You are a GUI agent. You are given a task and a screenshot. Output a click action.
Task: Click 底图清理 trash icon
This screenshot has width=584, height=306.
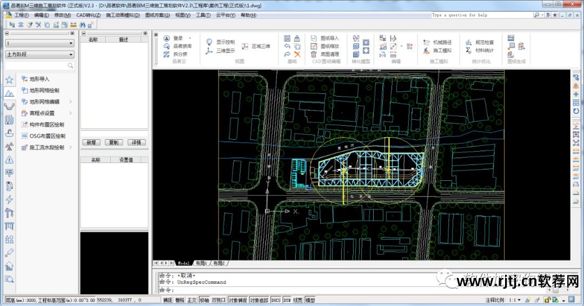point(314,54)
